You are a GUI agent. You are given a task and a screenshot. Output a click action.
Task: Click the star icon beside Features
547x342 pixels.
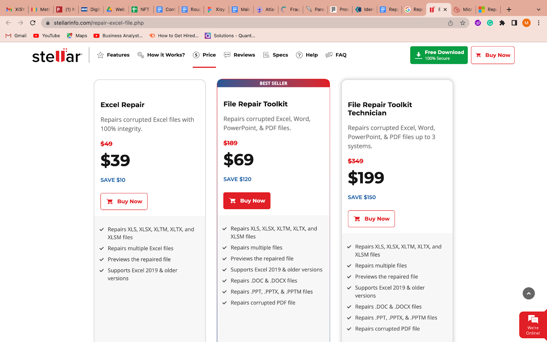tap(100, 55)
